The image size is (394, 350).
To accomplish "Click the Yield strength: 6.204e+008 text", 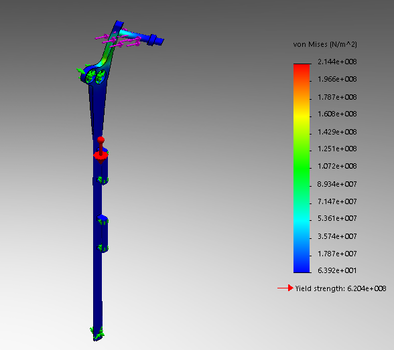I will coord(340,288).
